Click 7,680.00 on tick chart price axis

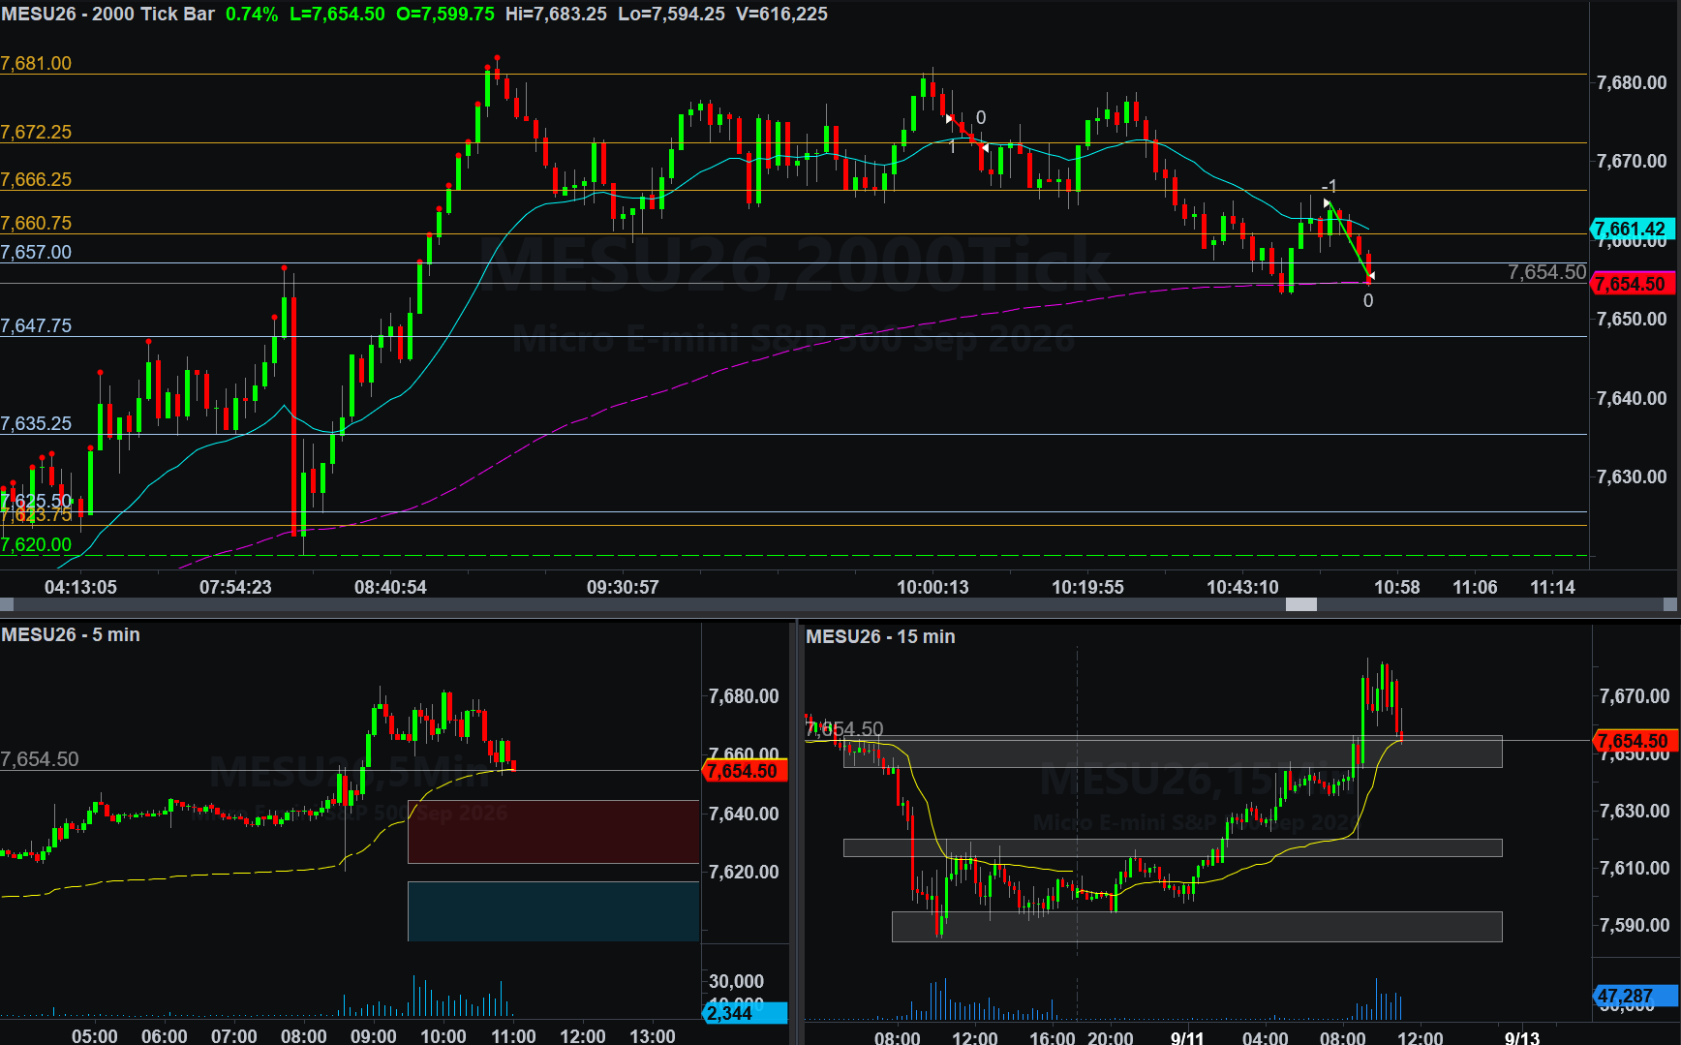coord(1632,82)
